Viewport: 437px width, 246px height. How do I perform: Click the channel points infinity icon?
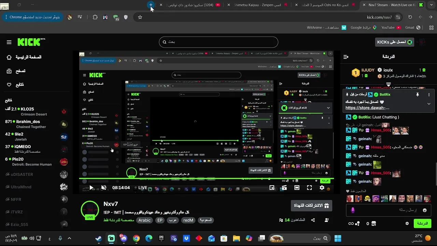[x=351, y=223]
